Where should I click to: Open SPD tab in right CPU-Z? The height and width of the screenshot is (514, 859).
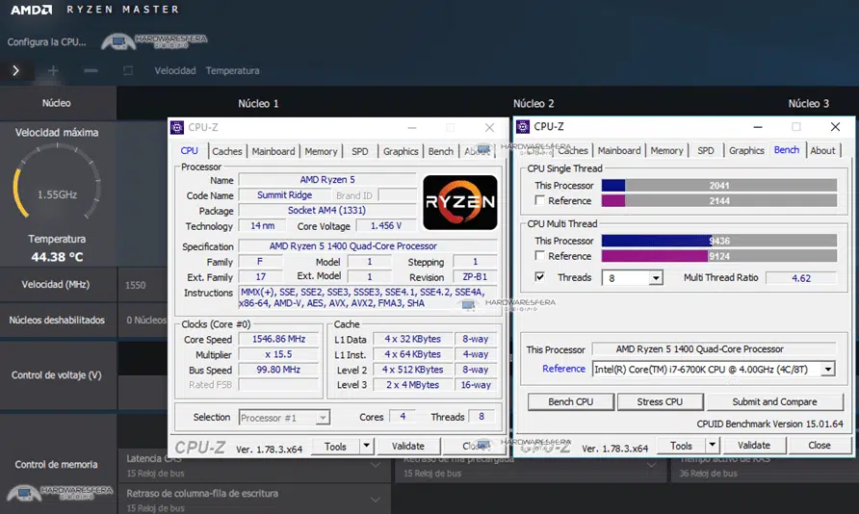click(706, 150)
